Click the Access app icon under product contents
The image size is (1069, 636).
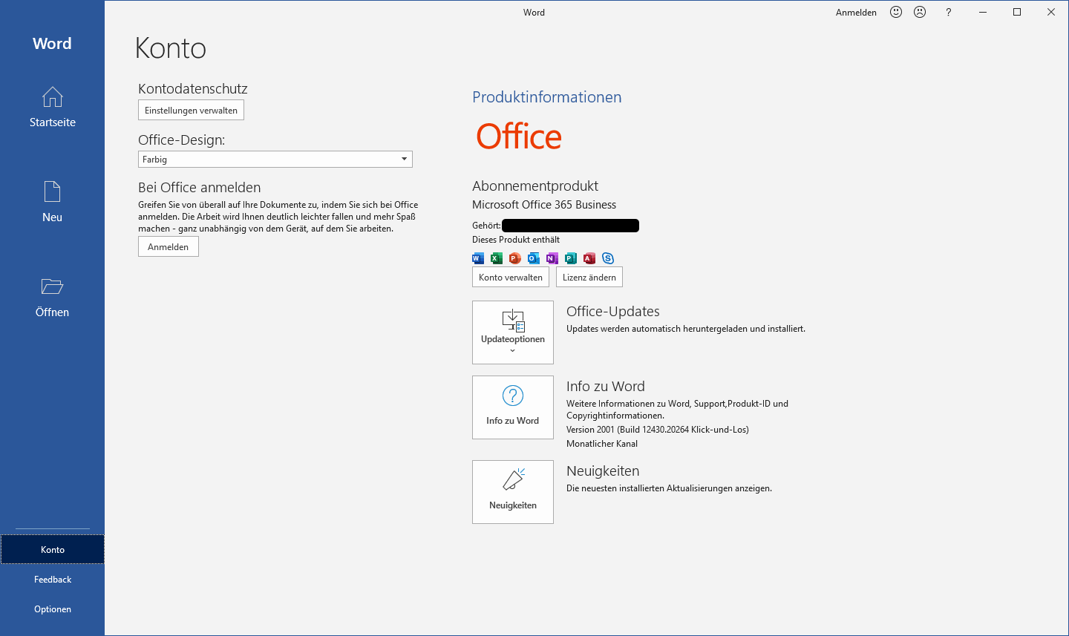click(589, 258)
